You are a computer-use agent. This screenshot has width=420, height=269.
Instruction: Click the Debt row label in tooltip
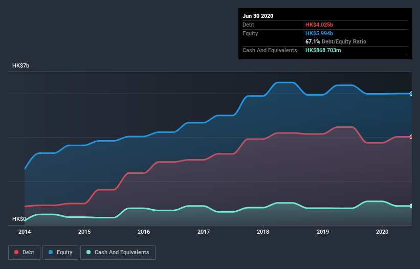coord(248,25)
